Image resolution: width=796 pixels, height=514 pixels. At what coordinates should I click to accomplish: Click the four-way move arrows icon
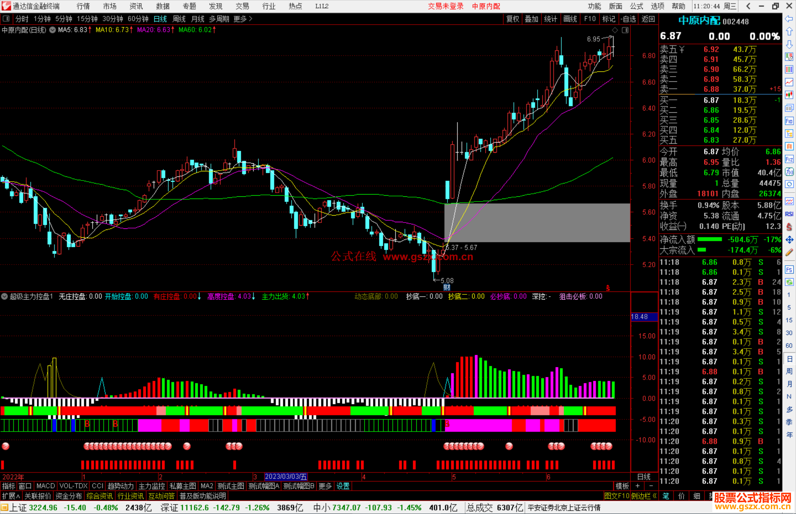(x=789, y=240)
